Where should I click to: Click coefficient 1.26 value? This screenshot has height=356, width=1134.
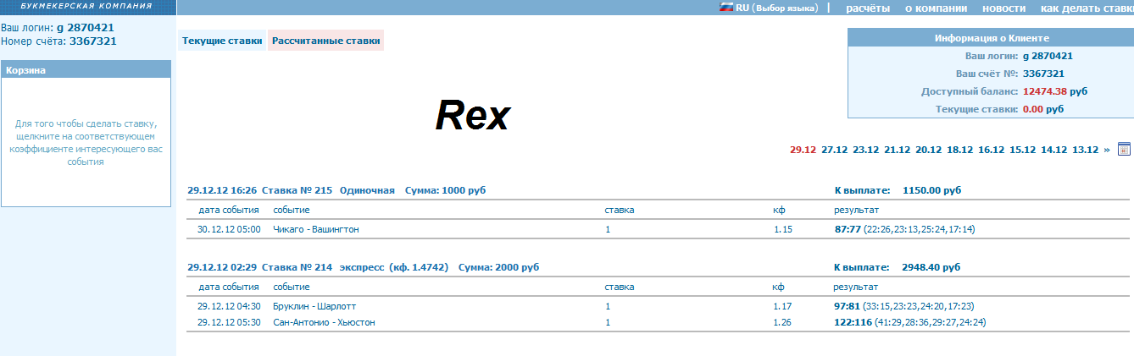pos(782,322)
